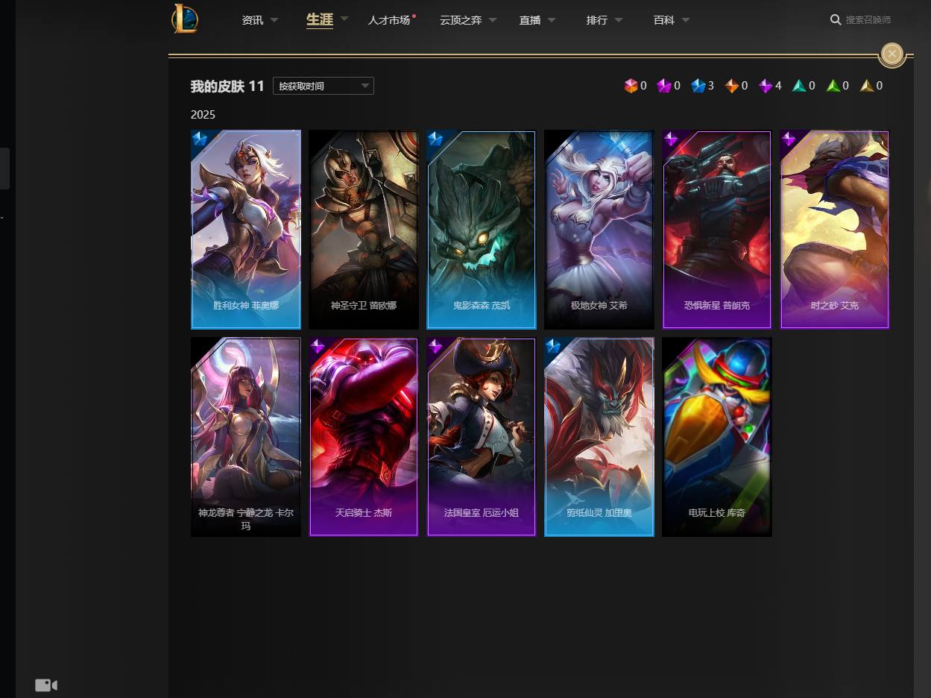Click the teal gem counter icon
The image size is (931, 698).
[x=799, y=86]
